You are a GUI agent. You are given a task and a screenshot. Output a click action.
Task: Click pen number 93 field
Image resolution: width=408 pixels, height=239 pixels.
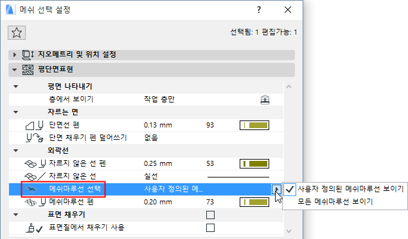coord(210,125)
